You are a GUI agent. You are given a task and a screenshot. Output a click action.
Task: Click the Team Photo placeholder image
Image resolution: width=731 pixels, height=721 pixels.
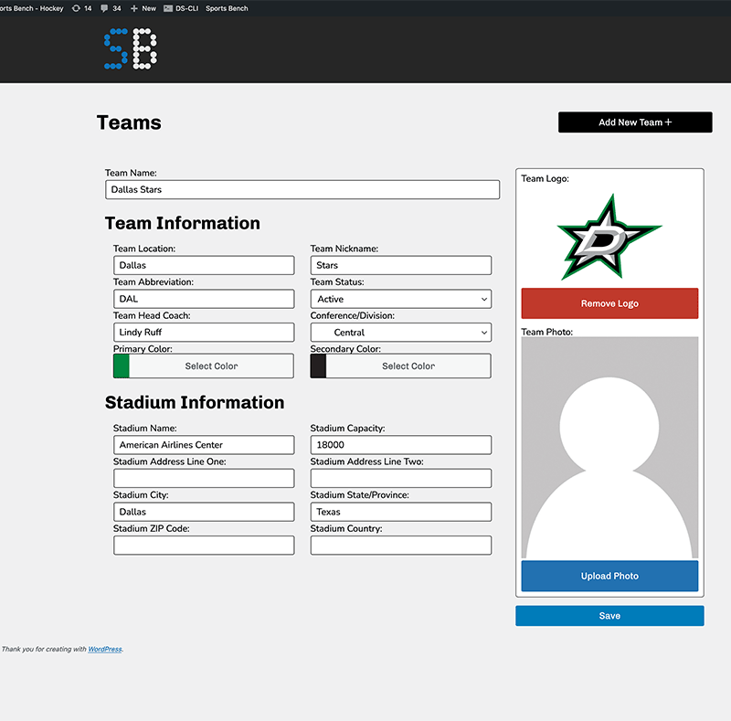pos(609,448)
